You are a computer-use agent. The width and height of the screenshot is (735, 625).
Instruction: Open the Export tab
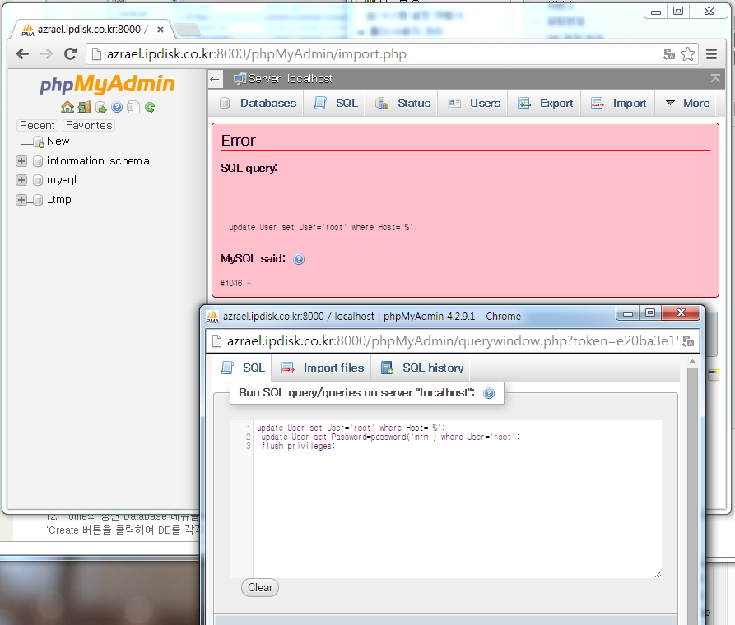coord(546,103)
